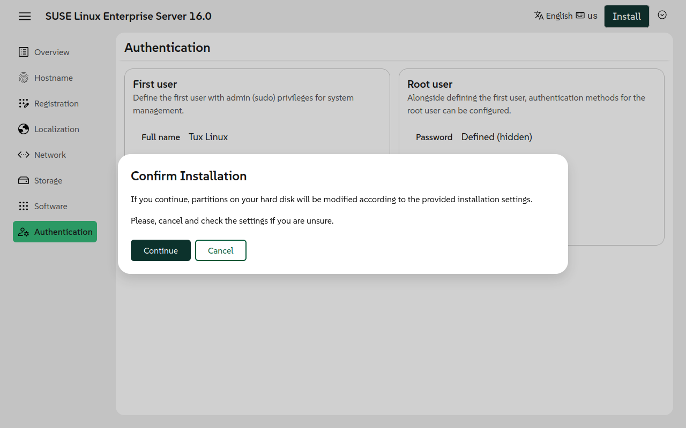Viewport: 686px width, 428px height.
Task: Click the SUSE Linux Enterprise Server title
Action: tap(129, 16)
